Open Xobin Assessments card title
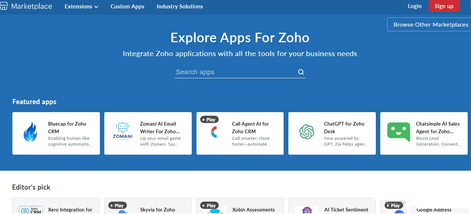471x214 pixels. tap(253, 210)
